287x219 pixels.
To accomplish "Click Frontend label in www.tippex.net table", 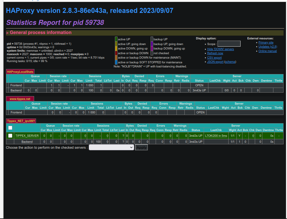I will click(x=16, y=112).
